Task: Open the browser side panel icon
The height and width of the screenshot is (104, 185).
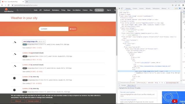Action: click(183, 5)
